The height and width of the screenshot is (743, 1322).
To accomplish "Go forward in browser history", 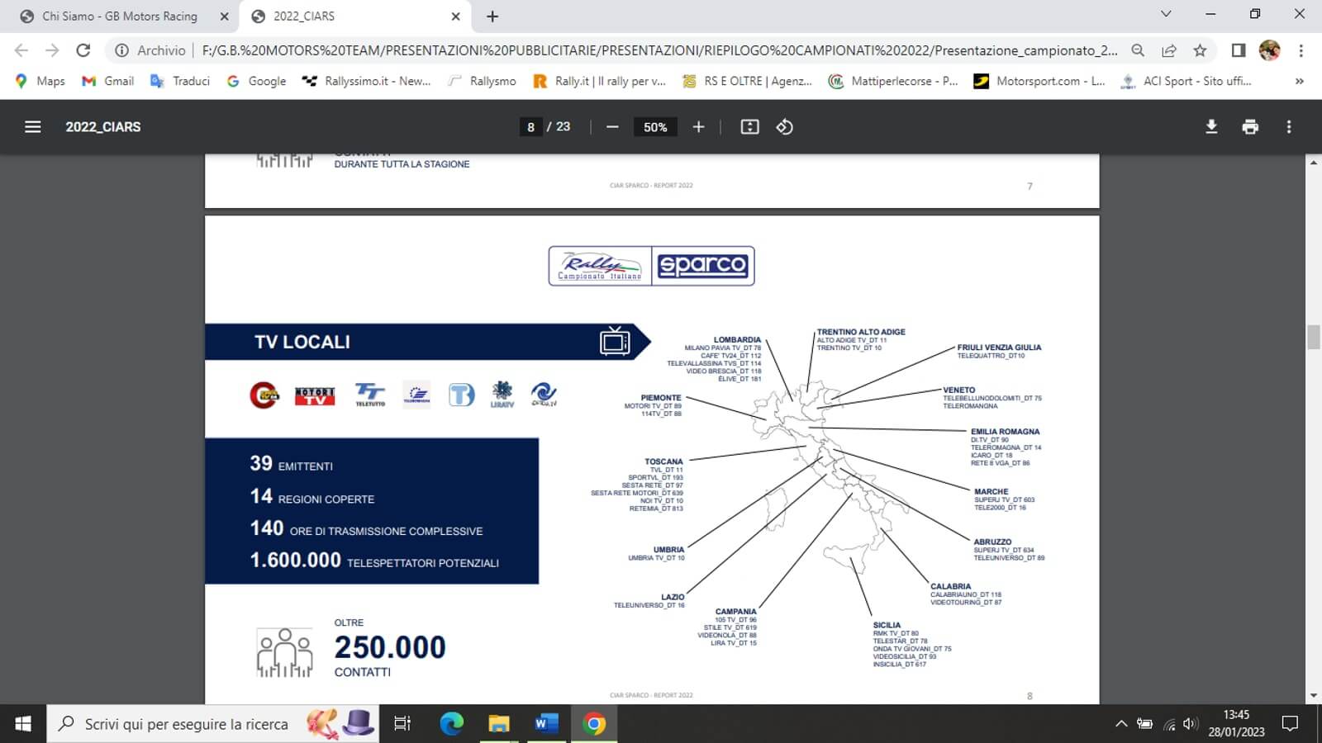I will (x=52, y=50).
